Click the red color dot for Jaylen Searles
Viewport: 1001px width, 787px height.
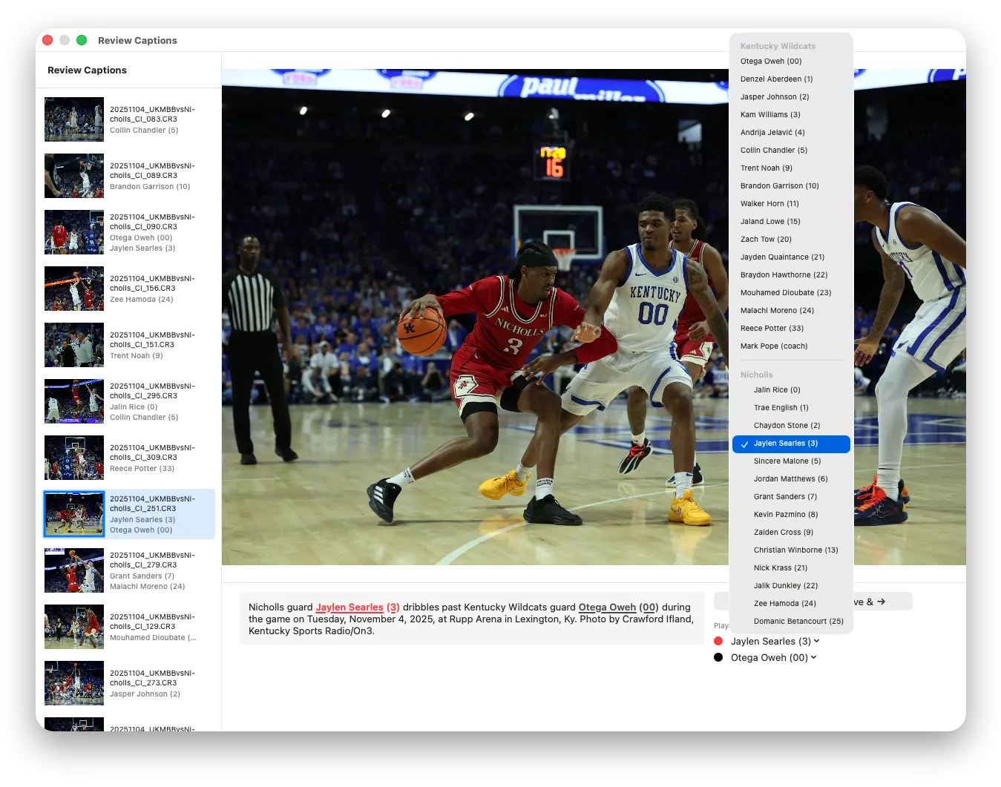click(x=718, y=641)
